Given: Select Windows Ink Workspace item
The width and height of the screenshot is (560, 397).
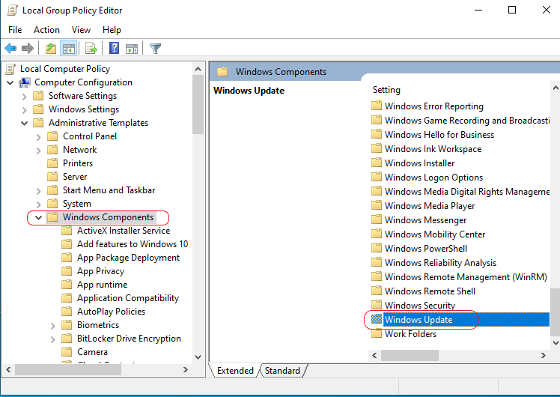Looking at the screenshot, I should pyautogui.click(x=433, y=148).
